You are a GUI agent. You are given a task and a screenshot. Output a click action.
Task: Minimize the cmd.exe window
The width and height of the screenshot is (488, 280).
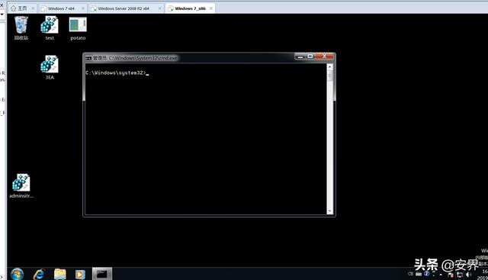coord(300,56)
